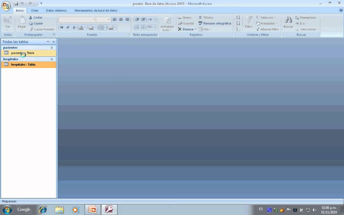Open Access help question mark icon
The image size is (344, 215).
coord(341,10)
